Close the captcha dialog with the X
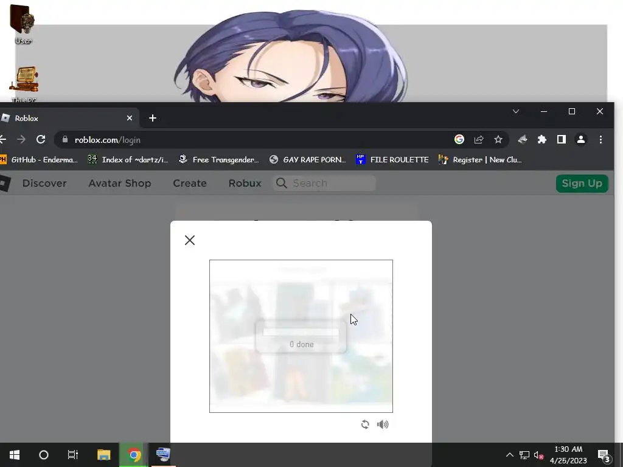Viewport: 623px width, 467px height. (190, 240)
